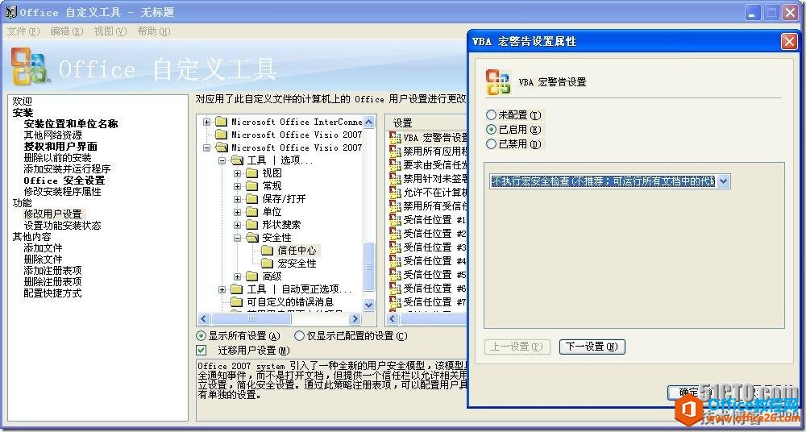Image resolution: width=806 pixels, height=432 pixels.
Task: Click the app icon in main title bar
Action: coord(10,12)
